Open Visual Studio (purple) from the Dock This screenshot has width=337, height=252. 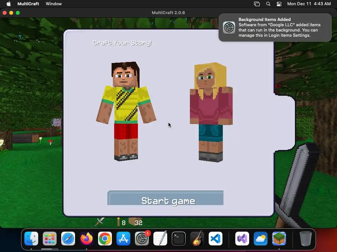pyautogui.click(x=242, y=239)
